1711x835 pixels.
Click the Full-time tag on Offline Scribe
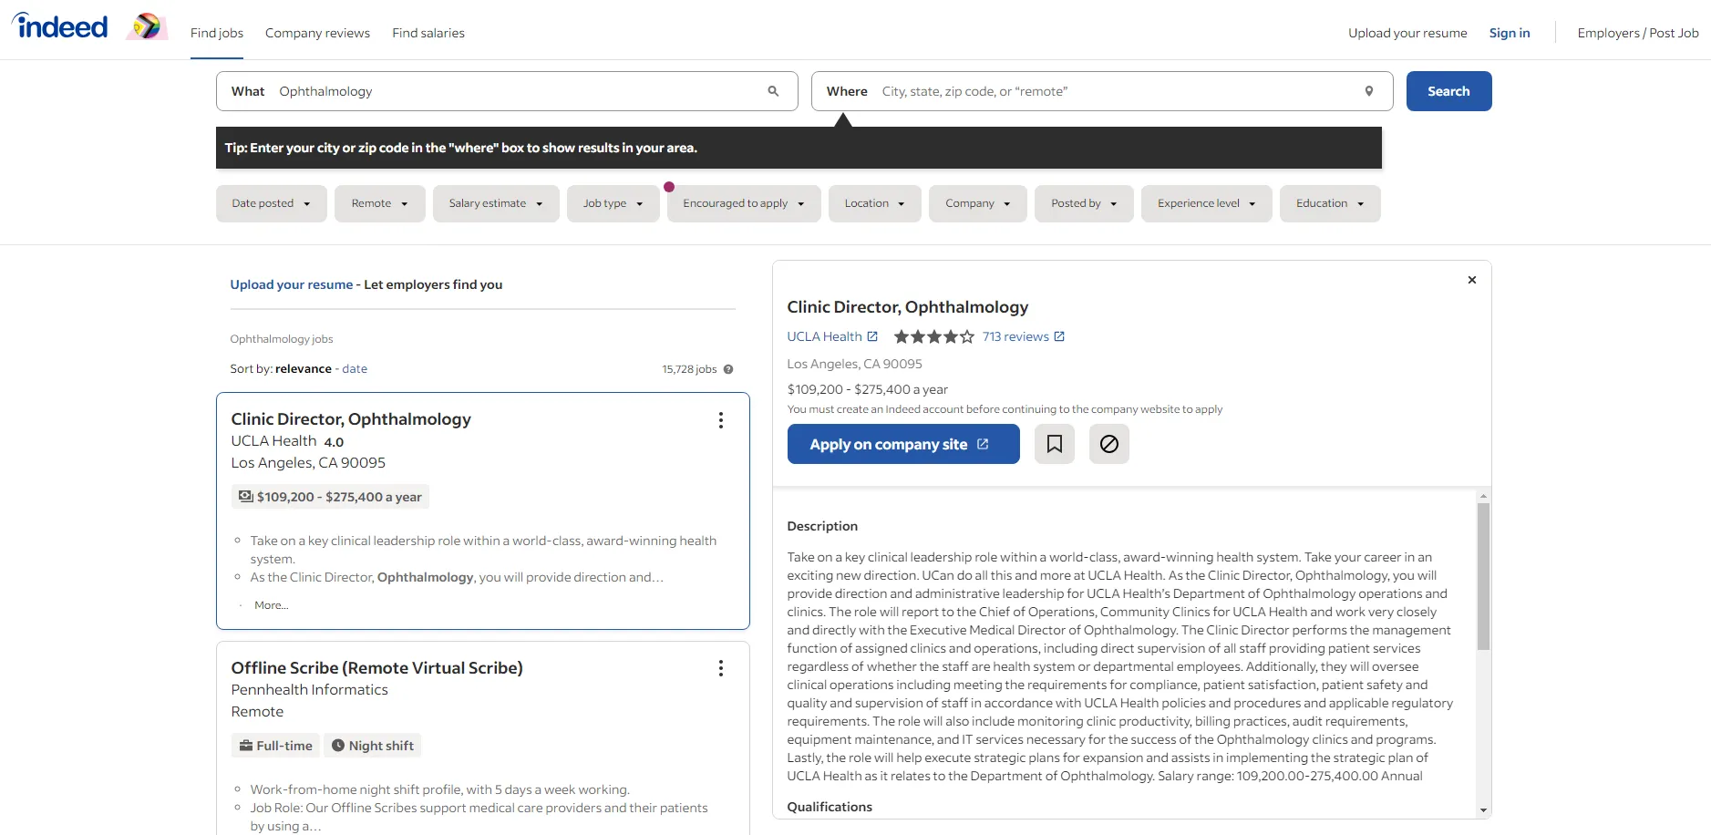[275, 746]
